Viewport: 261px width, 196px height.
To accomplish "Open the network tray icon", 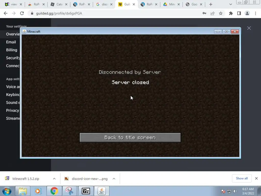I will click(229, 191).
